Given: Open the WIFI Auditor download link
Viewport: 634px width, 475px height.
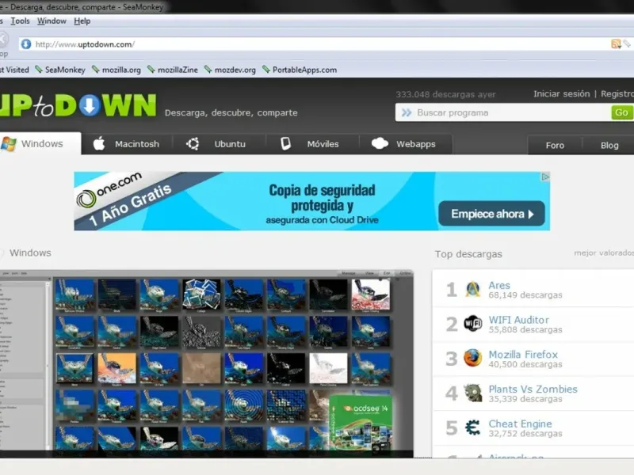Looking at the screenshot, I should (519, 320).
